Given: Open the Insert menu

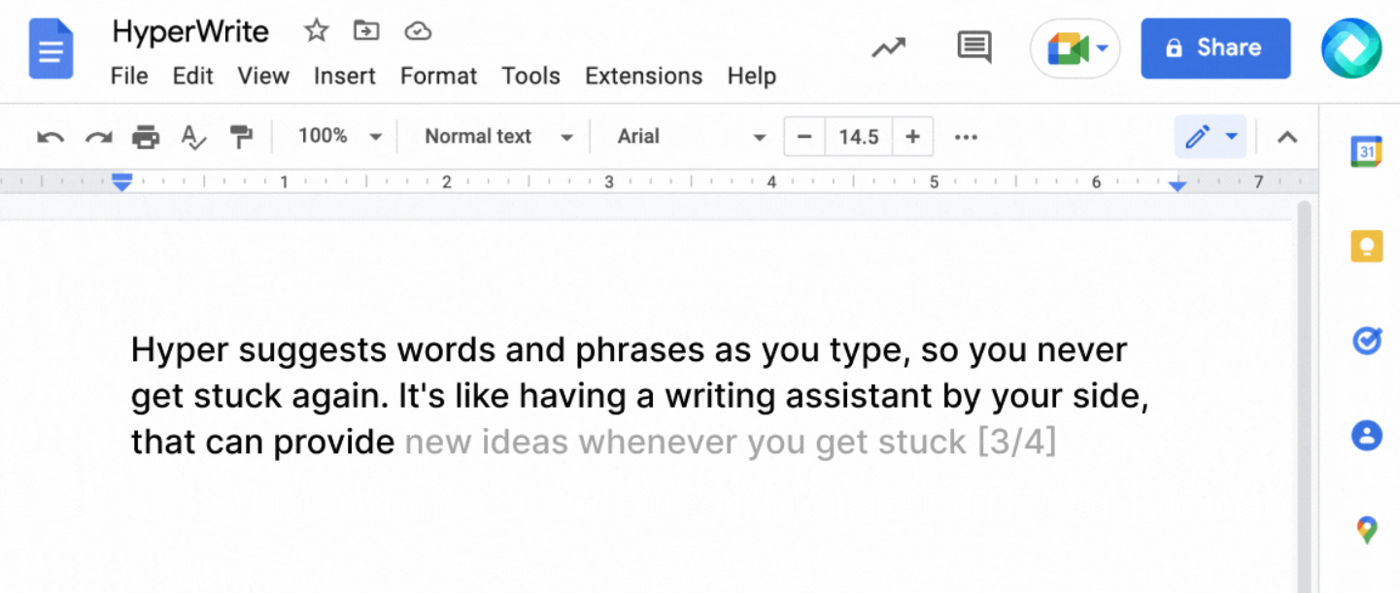Looking at the screenshot, I should pos(344,76).
